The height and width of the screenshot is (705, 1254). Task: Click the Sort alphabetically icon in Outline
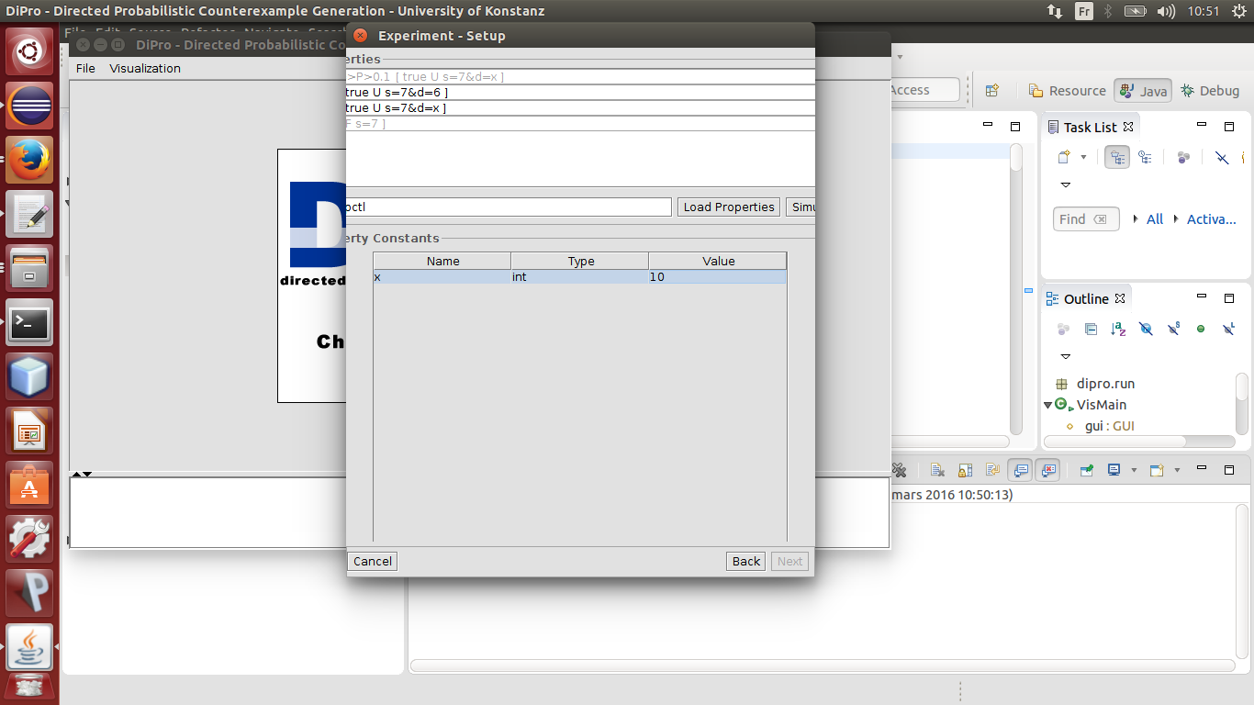1117,329
